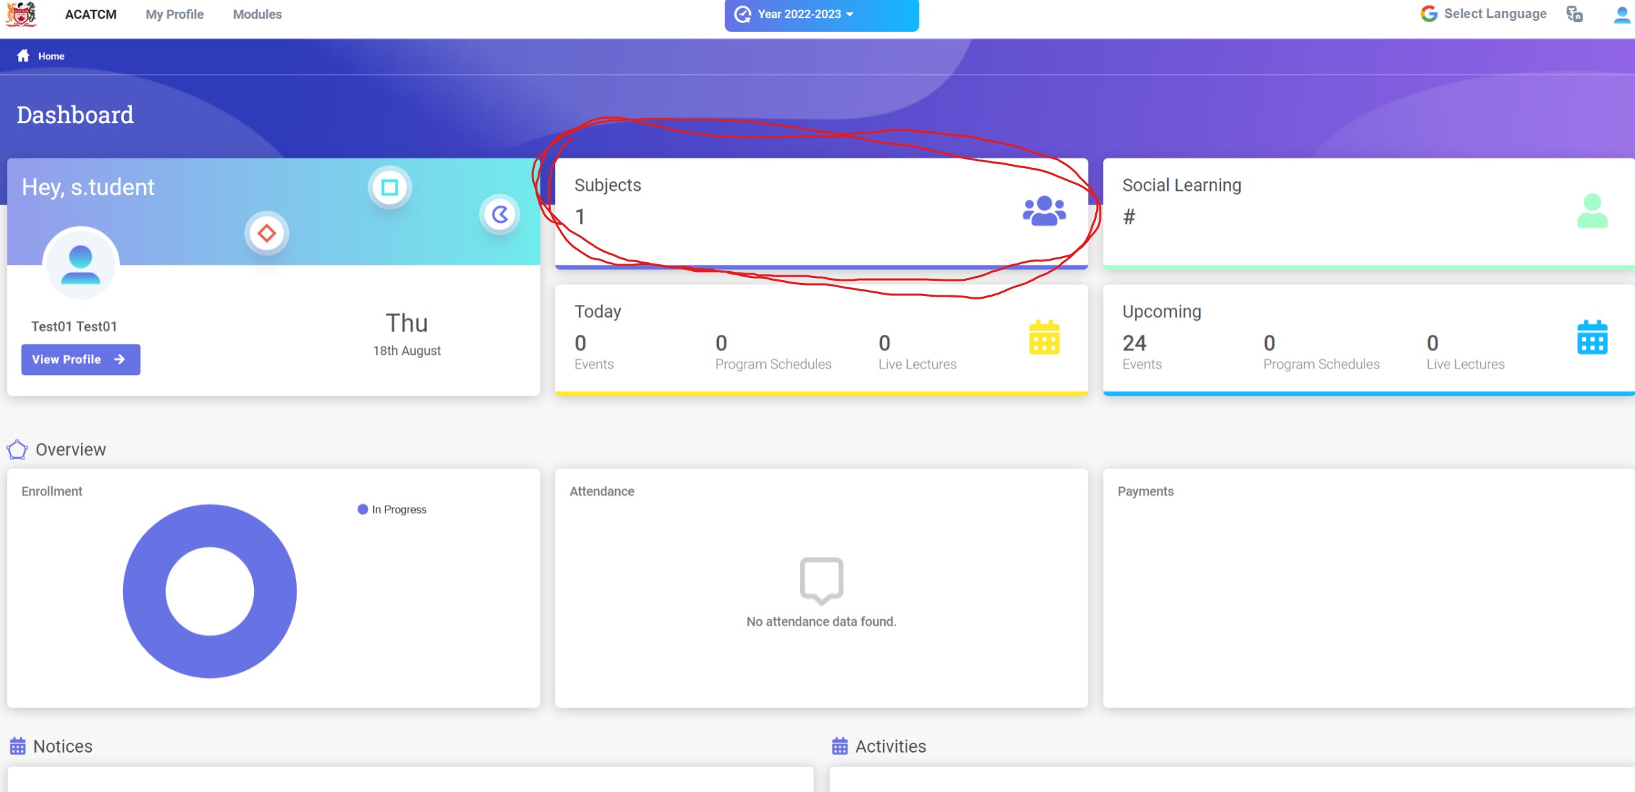The height and width of the screenshot is (792, 1635).
Task: Open the user account icon in the top bar
Action: pyautogui.click(x=1622, y=15)
